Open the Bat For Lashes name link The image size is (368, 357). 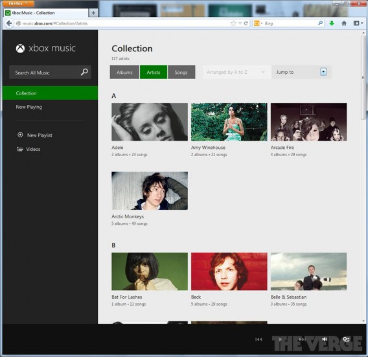coord(127,297)
